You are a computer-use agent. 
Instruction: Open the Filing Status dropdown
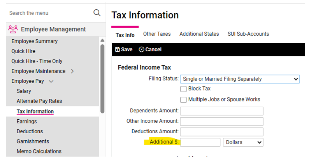coord(240,79)
